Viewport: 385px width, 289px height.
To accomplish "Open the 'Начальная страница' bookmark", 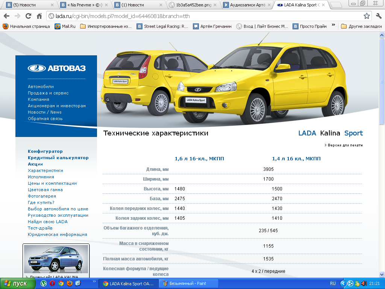I will 26,26.
